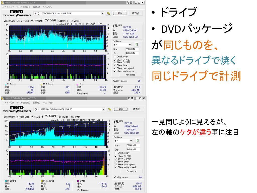Click Nero app icon in bottom window title bar

(3, 98)
